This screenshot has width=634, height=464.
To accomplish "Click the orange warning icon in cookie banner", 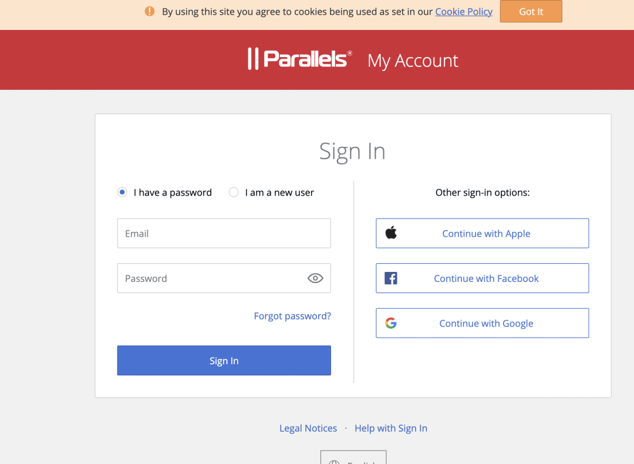I will pos(150,11).
